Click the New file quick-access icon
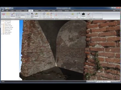 point(6,8)
